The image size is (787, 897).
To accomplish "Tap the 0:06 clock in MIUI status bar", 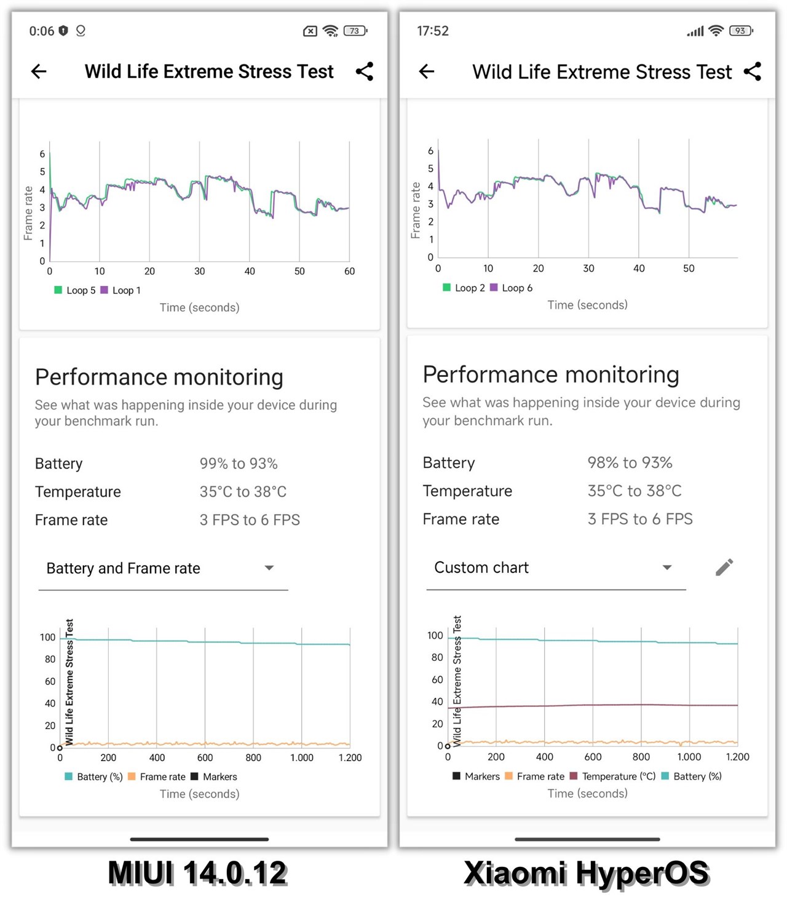I will 41,31.
